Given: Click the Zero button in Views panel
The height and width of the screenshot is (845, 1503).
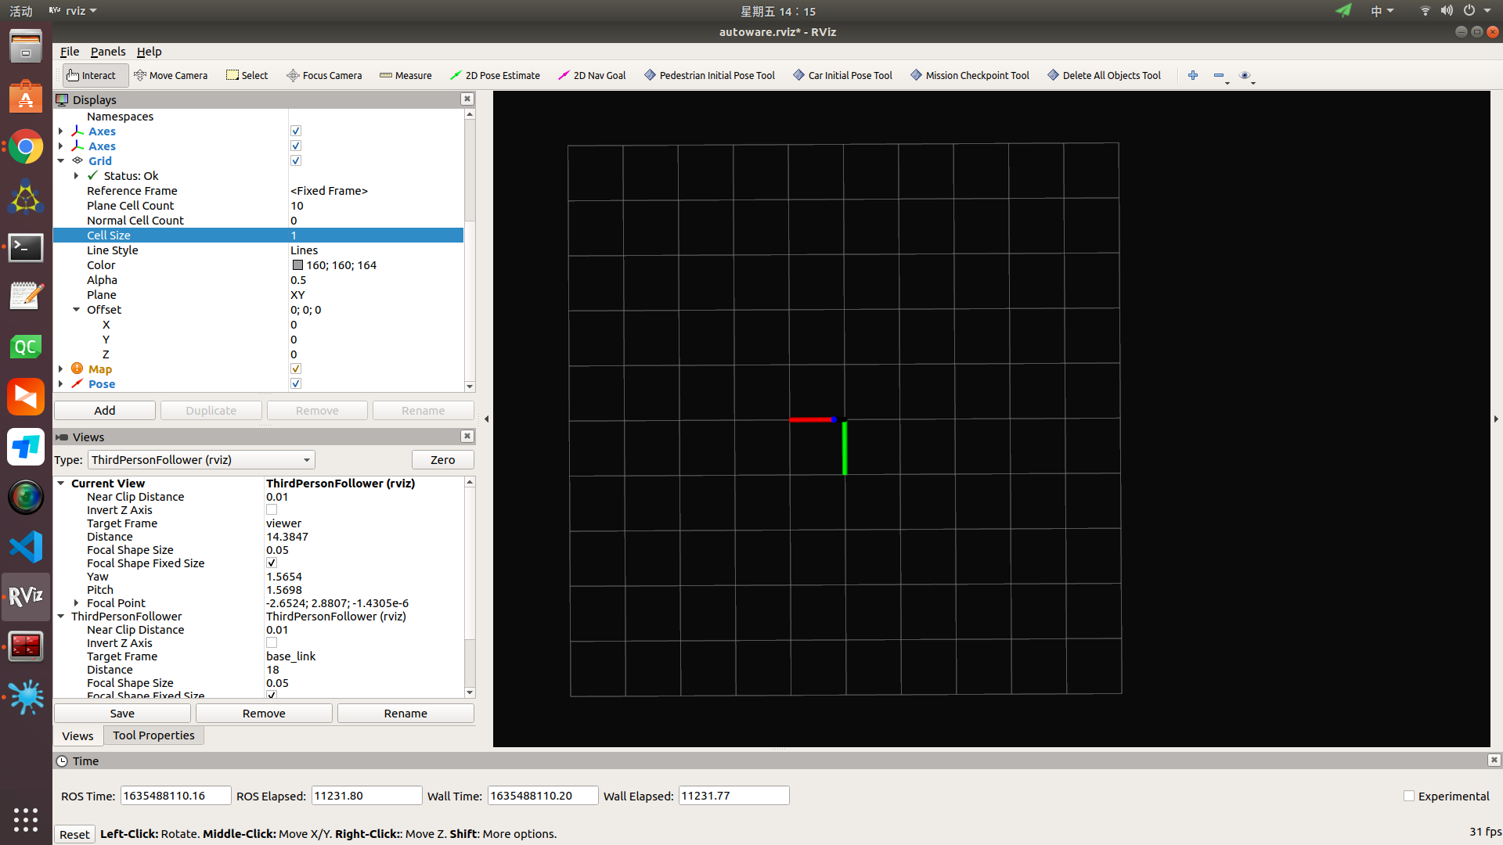Looking at the screenshot, I should (x=442, y=459).
